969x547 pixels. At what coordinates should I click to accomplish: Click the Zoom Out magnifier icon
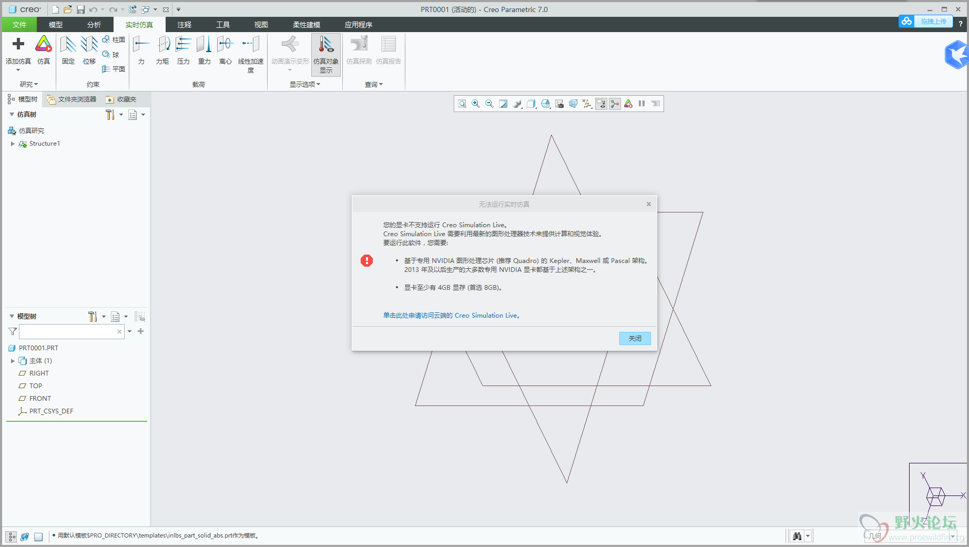489,104
